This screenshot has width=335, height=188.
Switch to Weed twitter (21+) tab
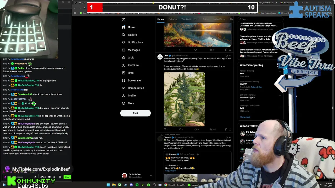(190, 19)
